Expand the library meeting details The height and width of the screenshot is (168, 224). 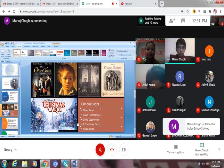[x=10, y=149]
